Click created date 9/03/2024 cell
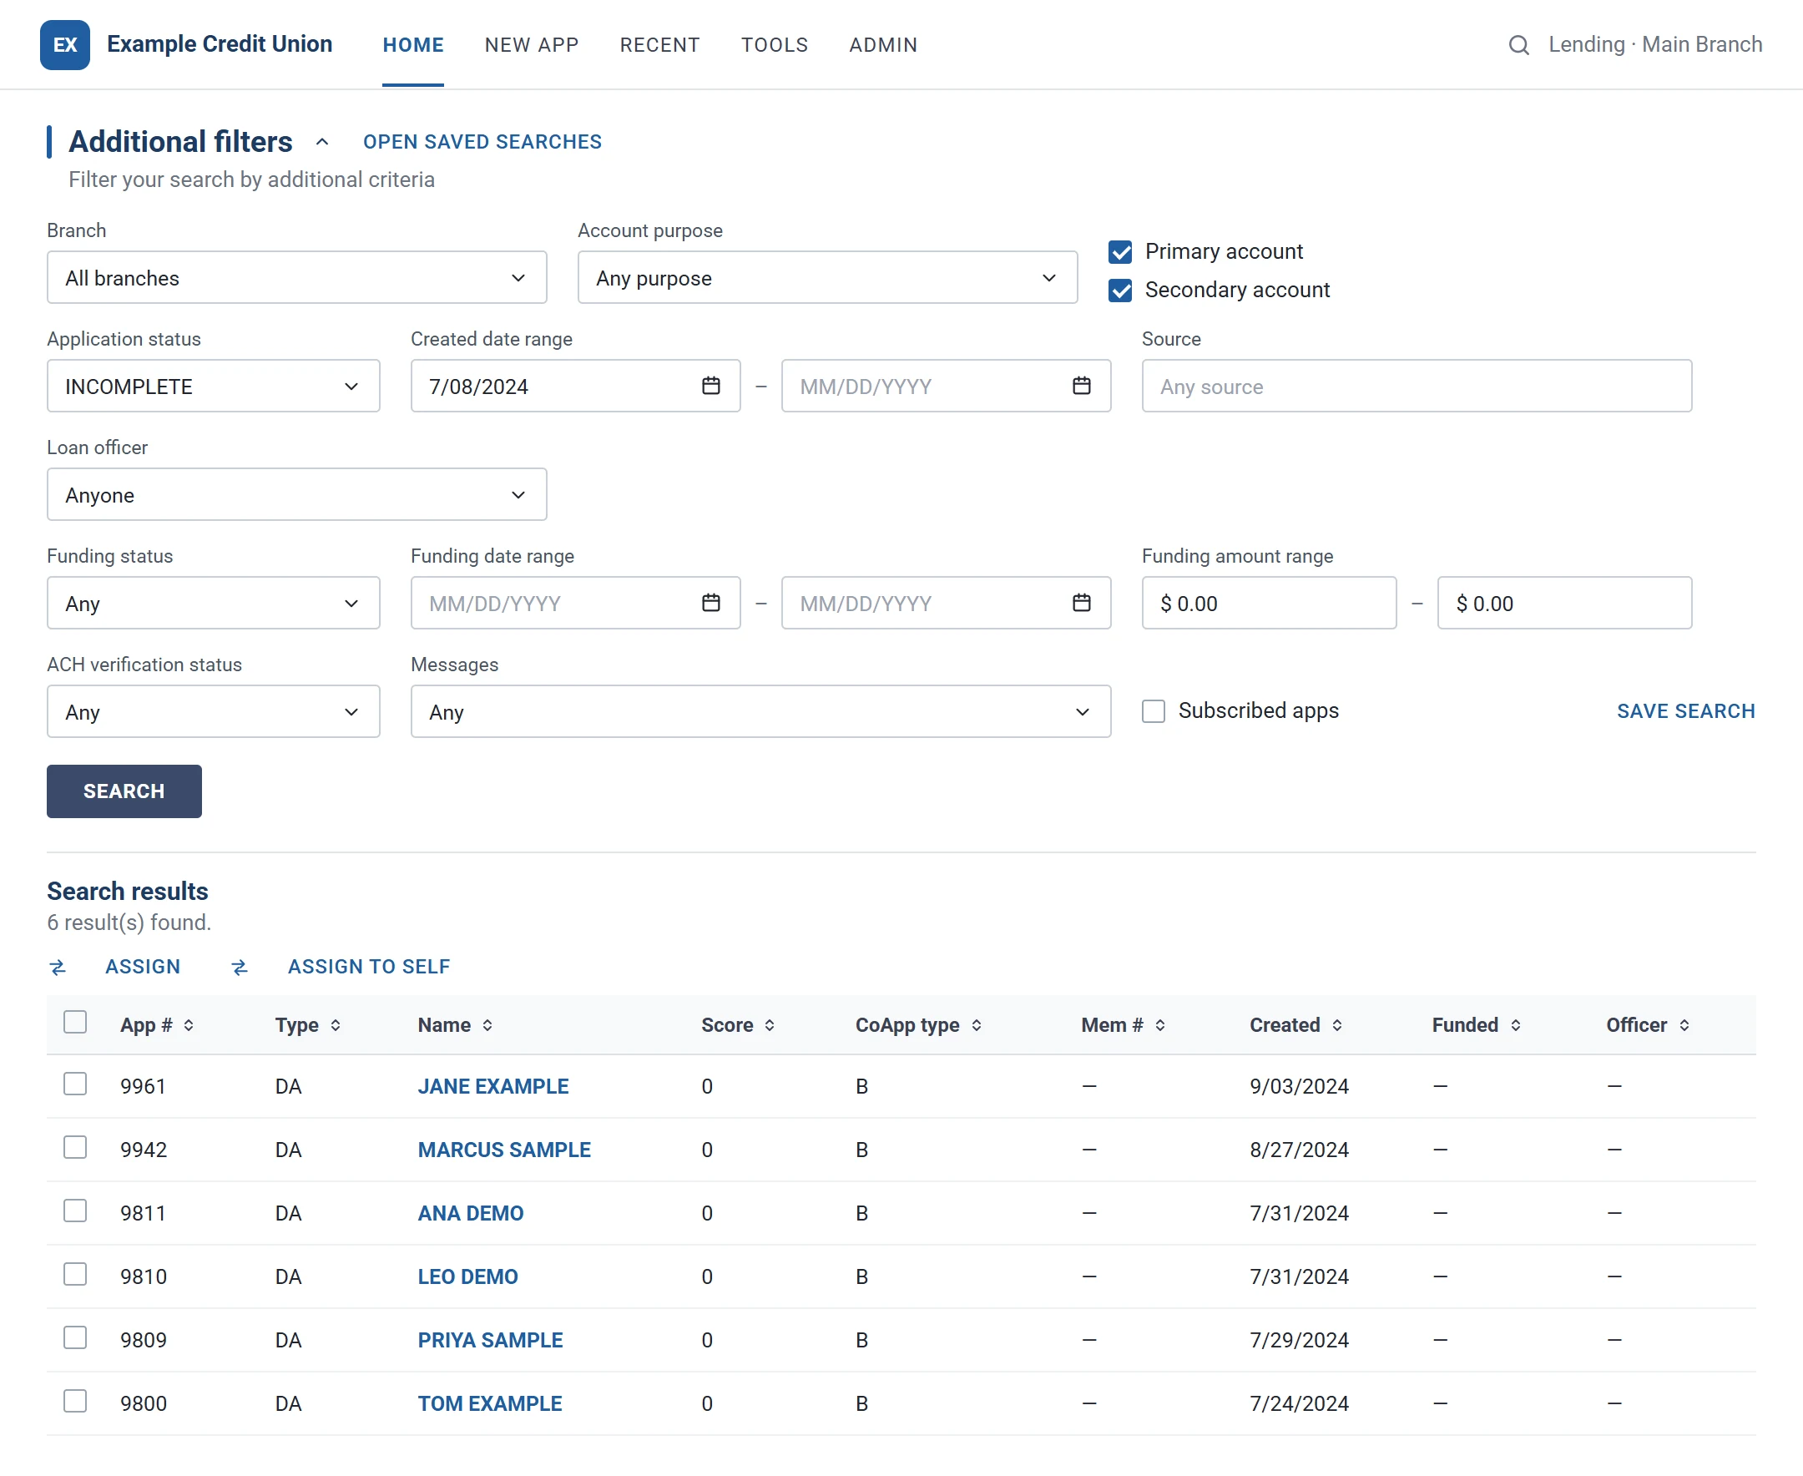The image size is (1803, 1476). (x=1299, y=1087)
